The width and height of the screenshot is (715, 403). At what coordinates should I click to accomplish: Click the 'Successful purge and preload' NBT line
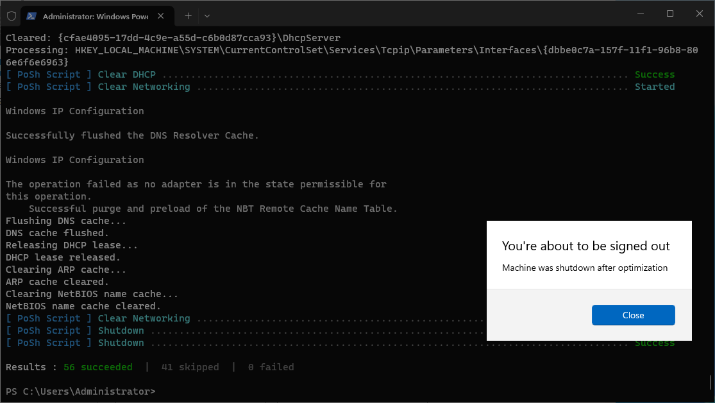(213, 209)
